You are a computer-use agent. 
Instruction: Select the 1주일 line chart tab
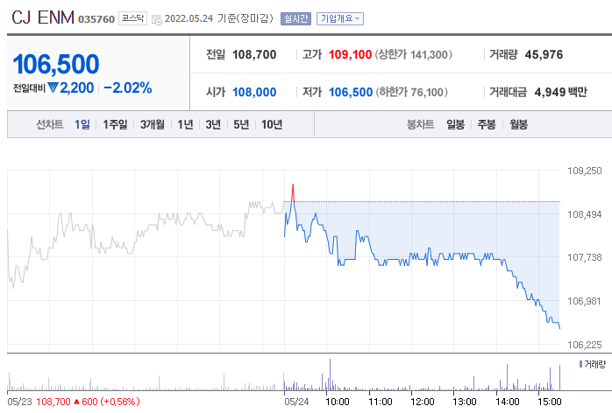coord(115,124)
